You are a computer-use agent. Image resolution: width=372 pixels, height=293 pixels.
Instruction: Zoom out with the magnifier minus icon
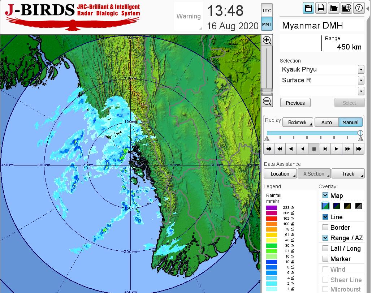[267, 101]
